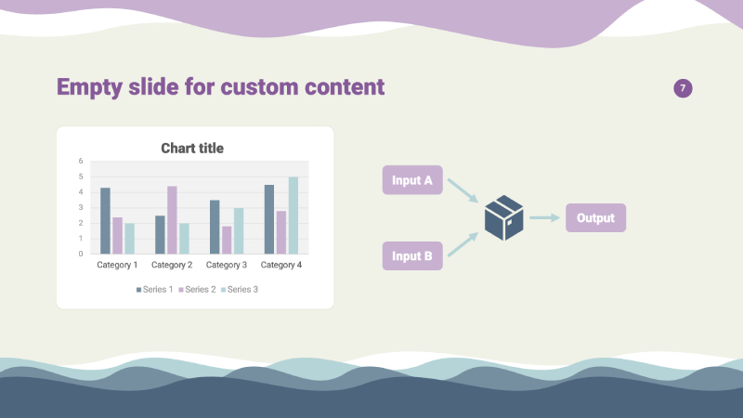Viewport: 743px width, 418px height.
Task: Select the Series 2 legend entry
Action: pyautogui.click(x=198, y=290)
